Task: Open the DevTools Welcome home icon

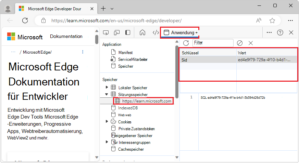Action: [142, 32]
